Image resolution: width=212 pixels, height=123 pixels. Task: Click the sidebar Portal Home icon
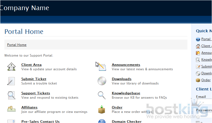coord(198,39)
